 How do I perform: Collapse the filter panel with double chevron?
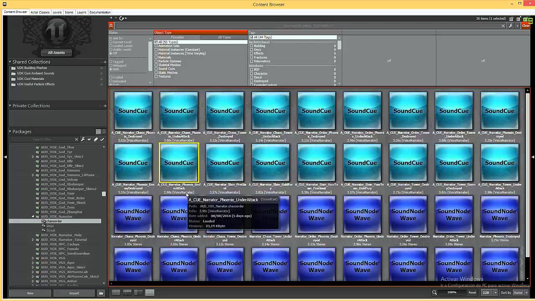[111, 26]
